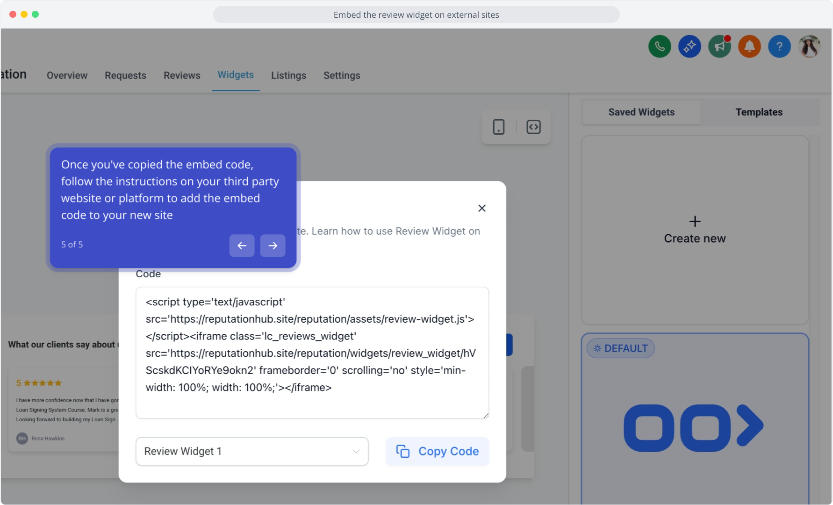Switch to Saved Widgets tab
The width and height of the screenshot is (833, 505).
coord(641,112)
